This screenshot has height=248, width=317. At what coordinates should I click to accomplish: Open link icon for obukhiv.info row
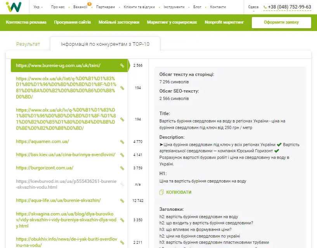(122, 242)
